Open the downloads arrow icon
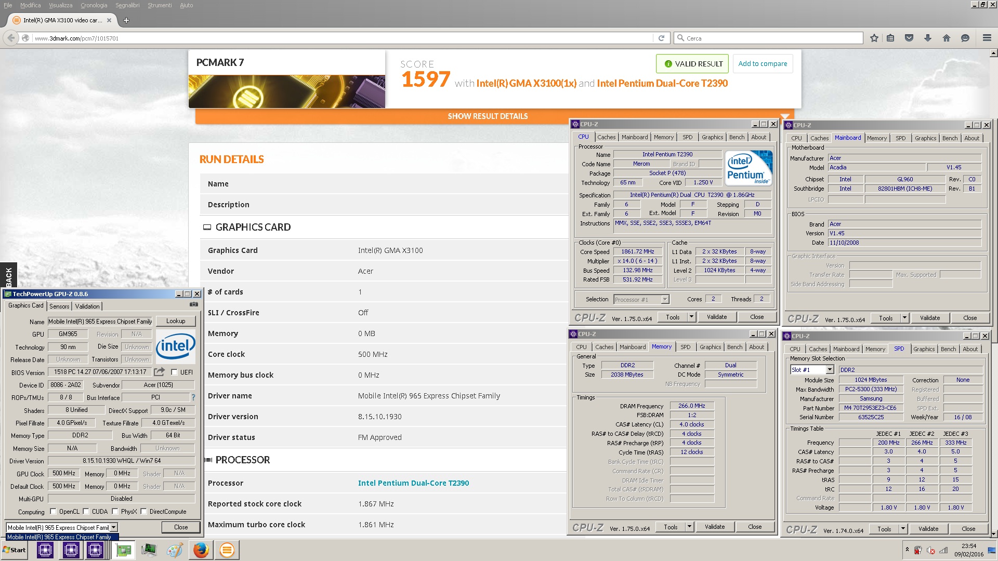Screen dimensions: 998x561 coord(928,38)
